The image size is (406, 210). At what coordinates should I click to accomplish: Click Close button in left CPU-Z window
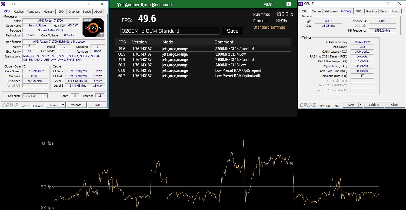click(97, 105)
